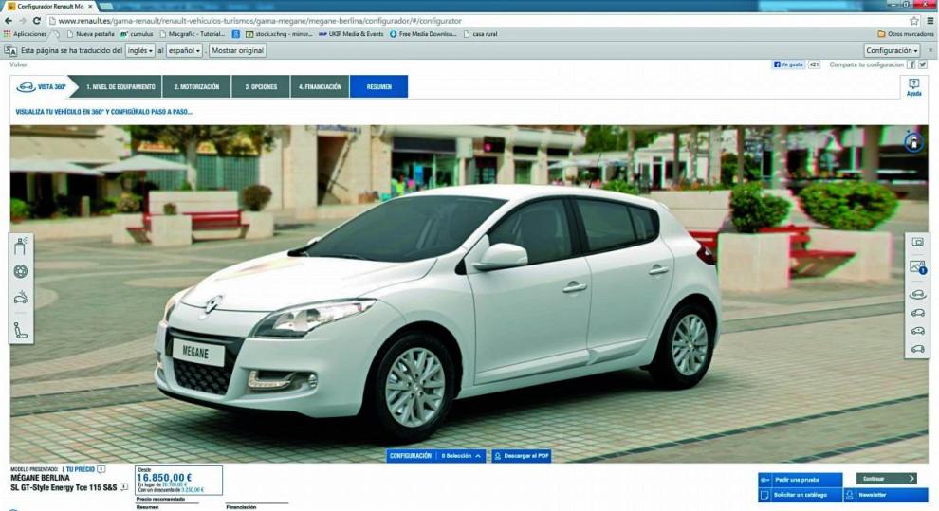Click the translate icon in translation bar
Viewport: 939px width, 511px height.
coord(10,51)
